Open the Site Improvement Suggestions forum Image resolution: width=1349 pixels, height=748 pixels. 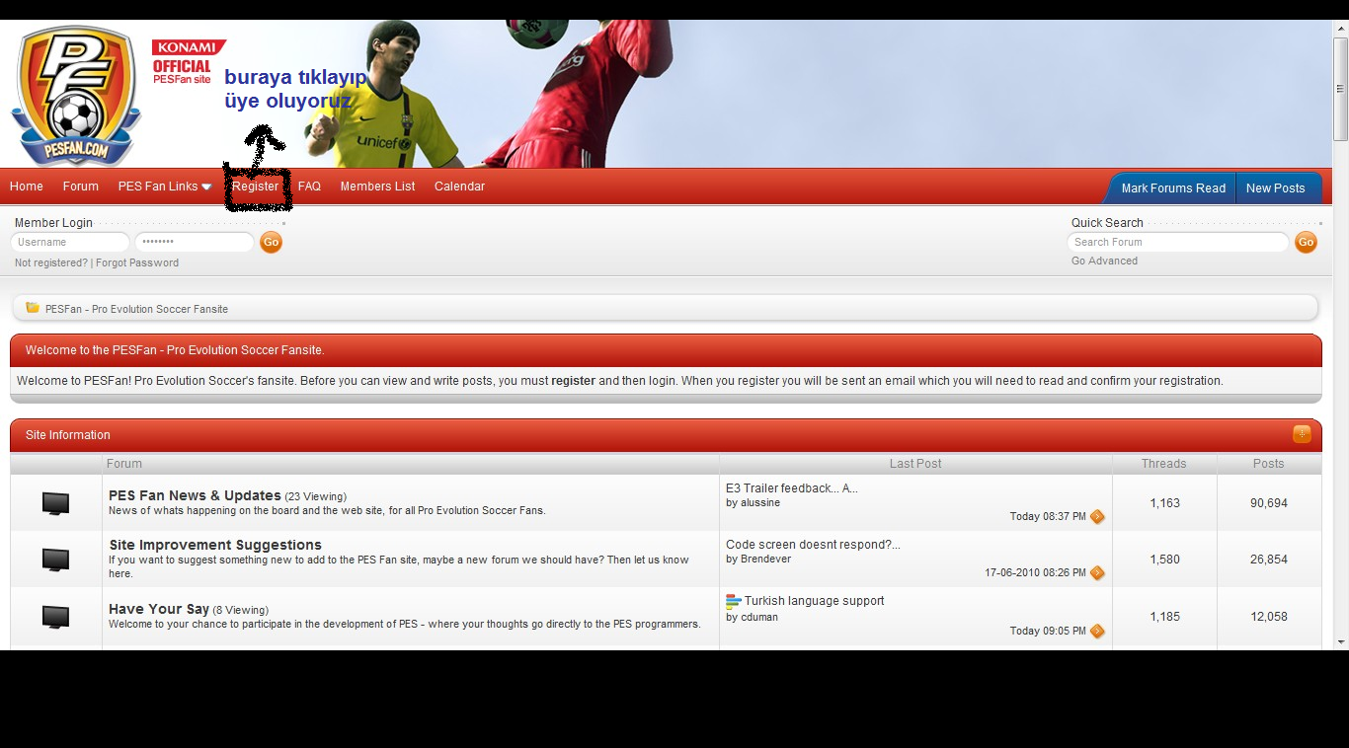(x=215, y=545)
